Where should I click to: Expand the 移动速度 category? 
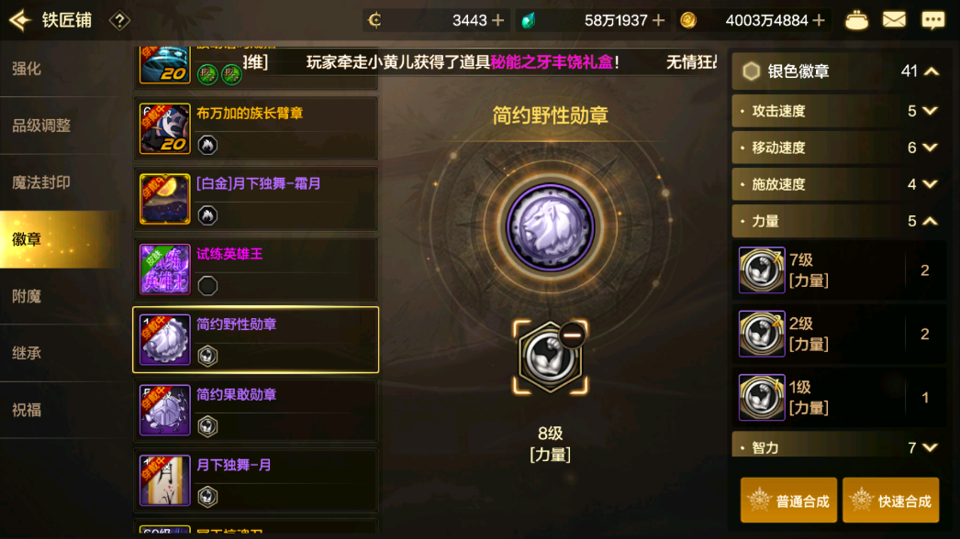pos(838,148)
